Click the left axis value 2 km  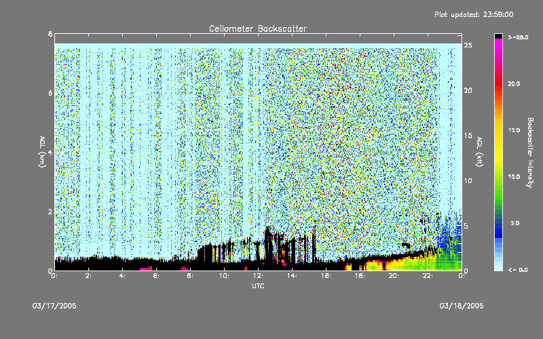click(50, 212)
